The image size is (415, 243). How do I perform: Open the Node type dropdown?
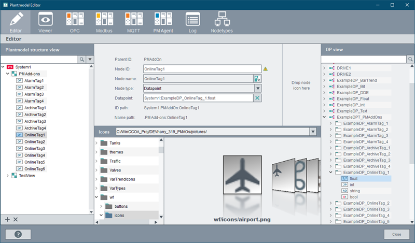257,88
